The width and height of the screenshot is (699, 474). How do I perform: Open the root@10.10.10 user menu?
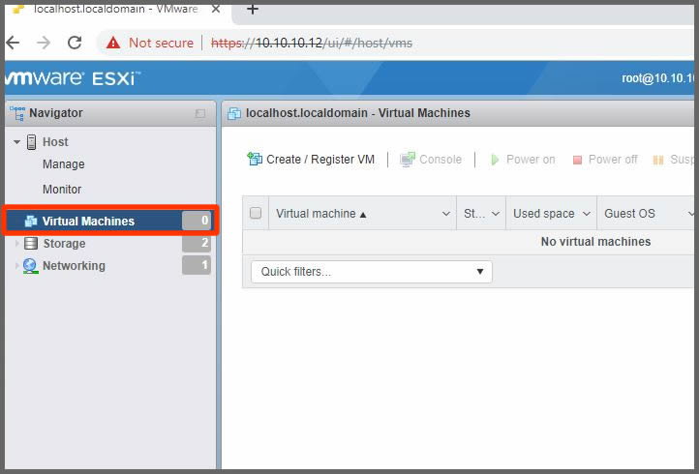(x=658, y=78)
